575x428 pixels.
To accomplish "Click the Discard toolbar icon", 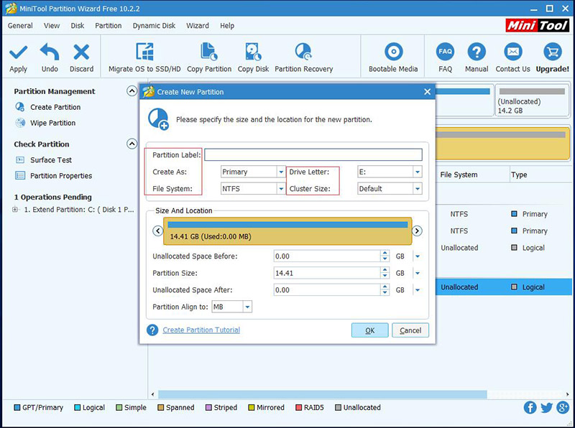I will coord(81,52).
